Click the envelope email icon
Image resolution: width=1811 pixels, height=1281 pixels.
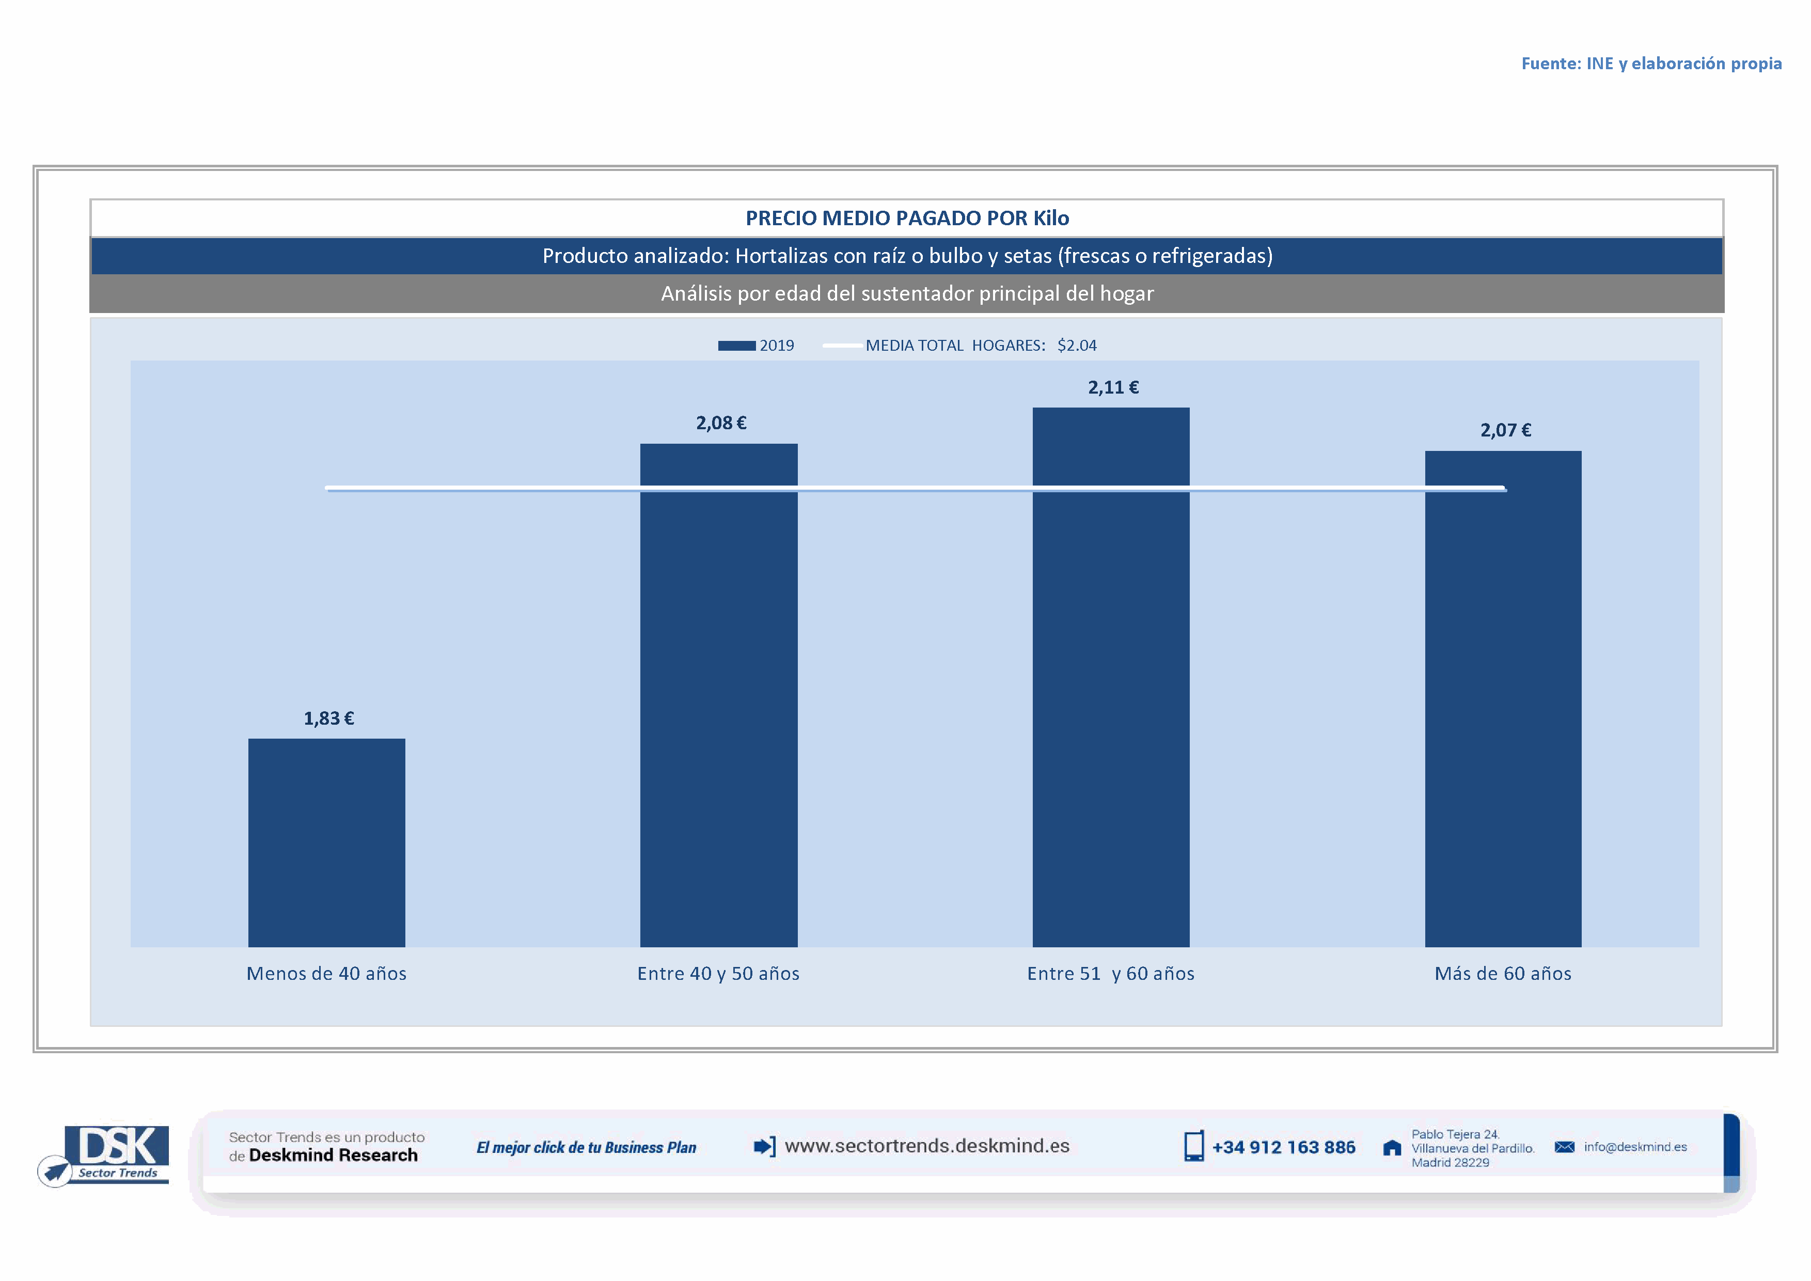coord(1564,1147)
